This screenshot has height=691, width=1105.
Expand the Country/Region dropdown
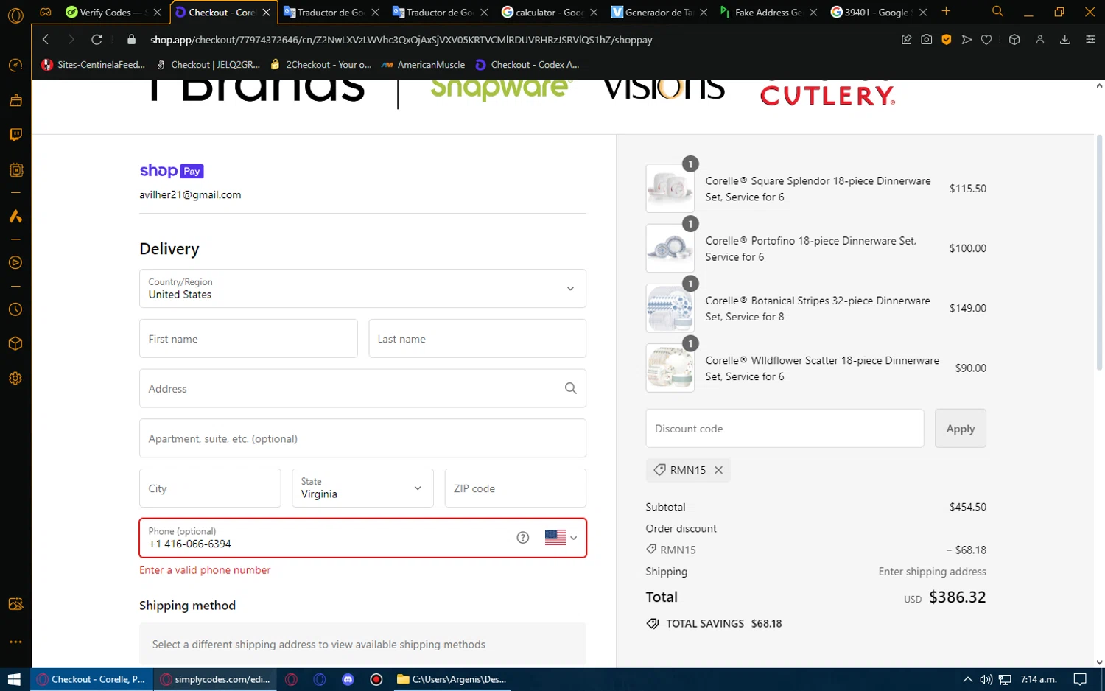pos(362,288)
